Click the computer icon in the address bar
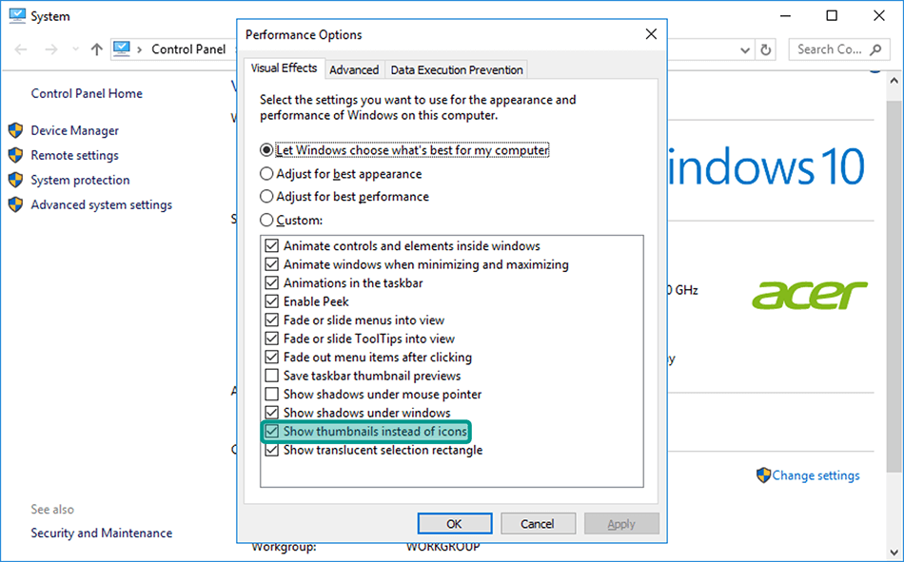 click(122, 49)
